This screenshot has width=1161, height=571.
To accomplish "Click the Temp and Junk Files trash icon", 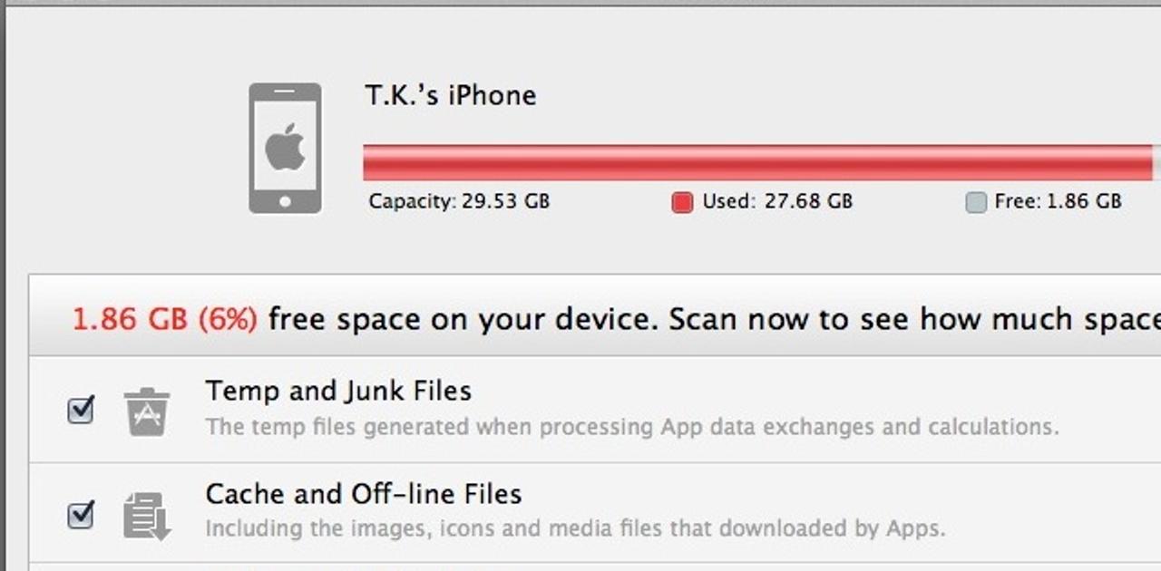I will point(146,411).
